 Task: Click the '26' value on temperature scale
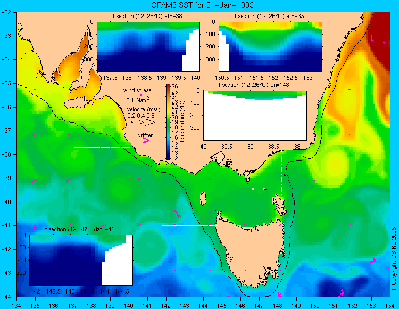point(175,86)
